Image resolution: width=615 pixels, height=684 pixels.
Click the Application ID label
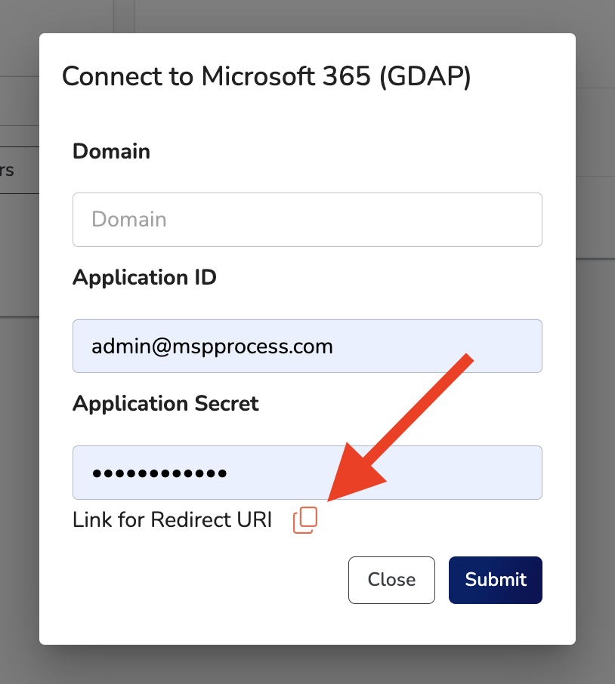[x=144, y=278]
